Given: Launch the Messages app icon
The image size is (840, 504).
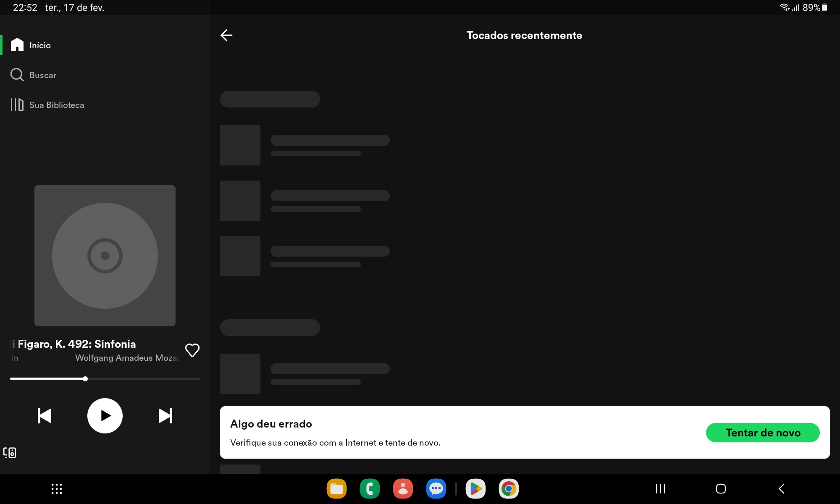Looking at the screenshot, I should pyautogui.click(x=436, y=489).
